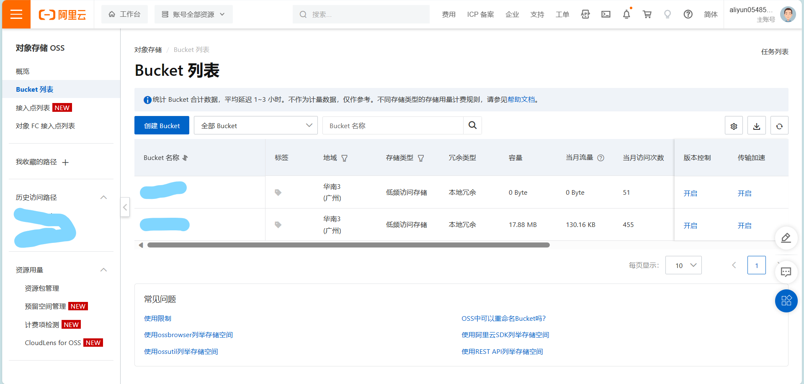Select Bucket 列表 in sidebar
This screenshot has height=384, width=804.
(61, 89)
